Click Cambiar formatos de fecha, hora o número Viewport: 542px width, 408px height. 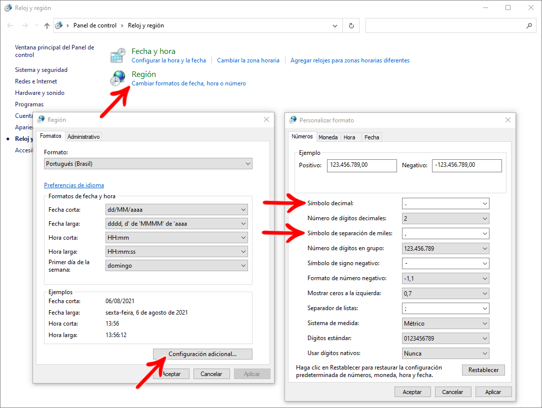[x=188, y=83]
